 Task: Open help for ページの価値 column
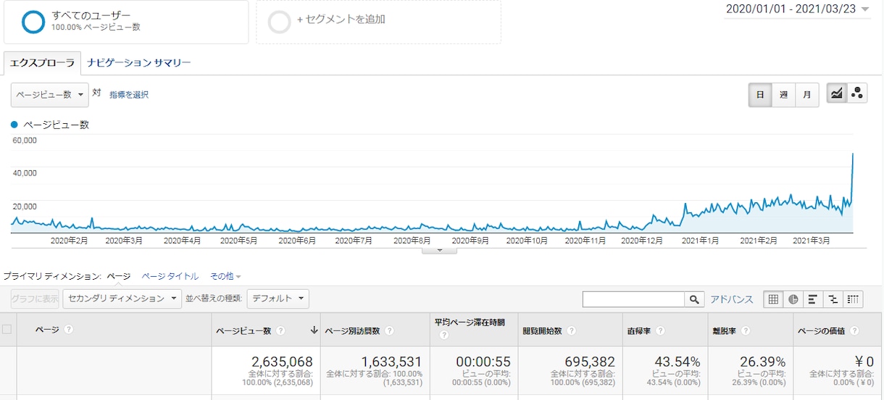[x=855, y=331]
